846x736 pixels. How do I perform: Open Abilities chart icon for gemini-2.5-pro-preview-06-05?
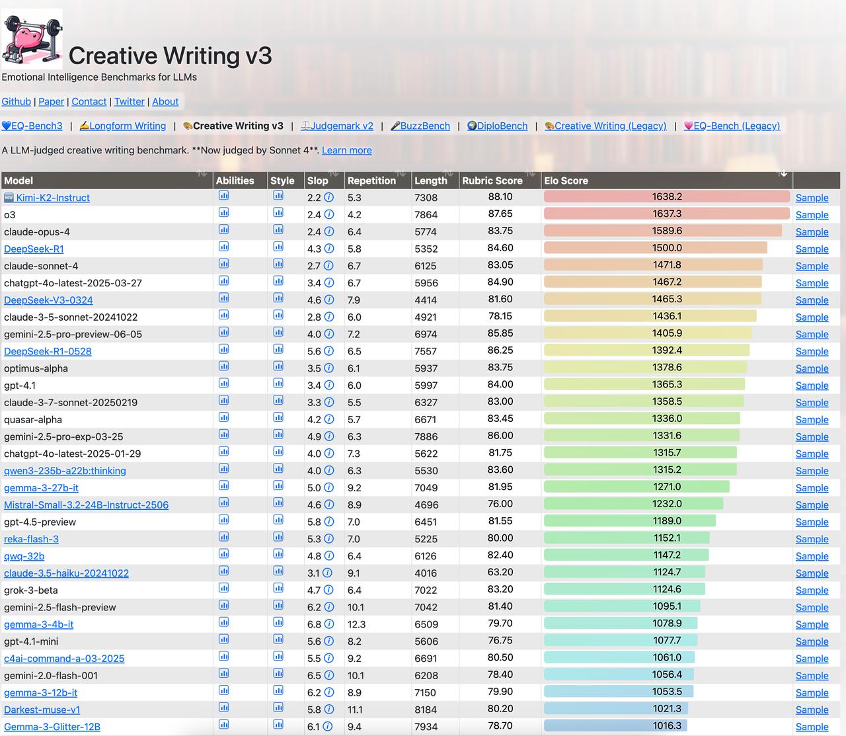[x=223, y=333]
